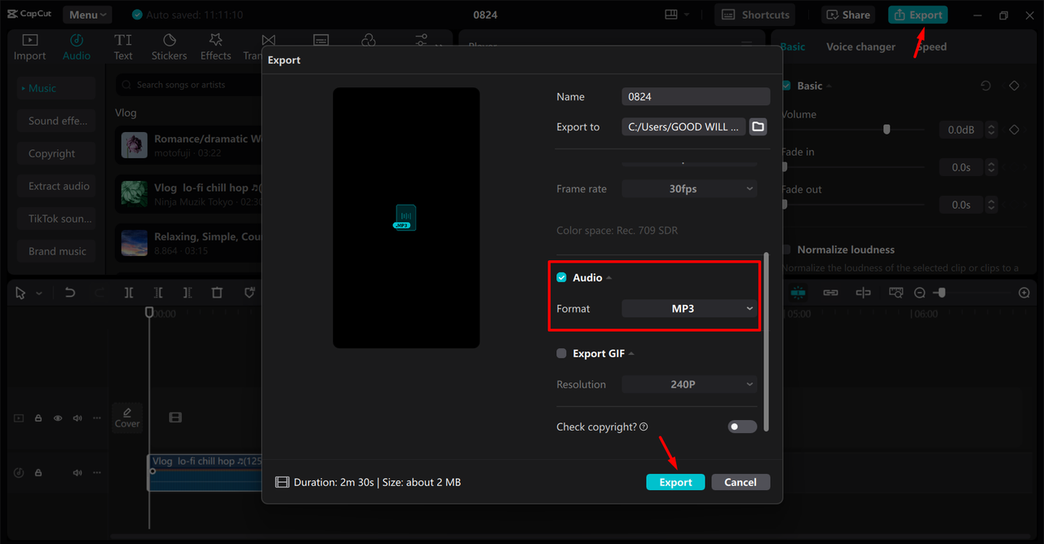Mute the audio track speaker icon

point(77,472)
